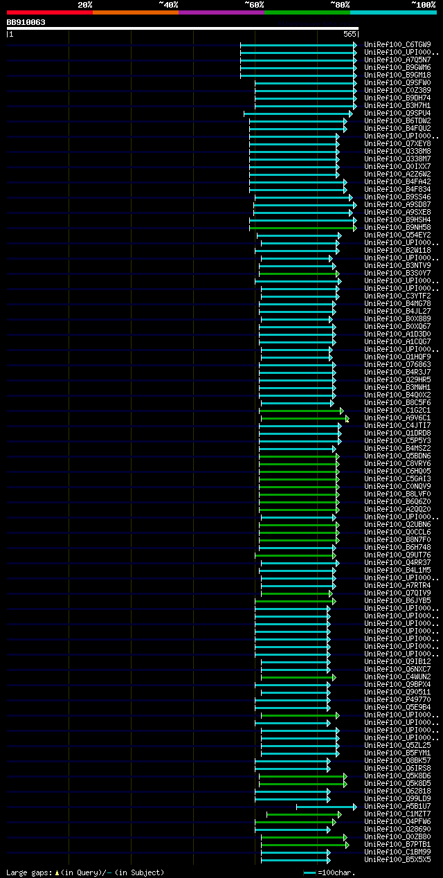Pick the UniRef100_B4MG78 label
The image size is (443, 878).
[397, 303]
